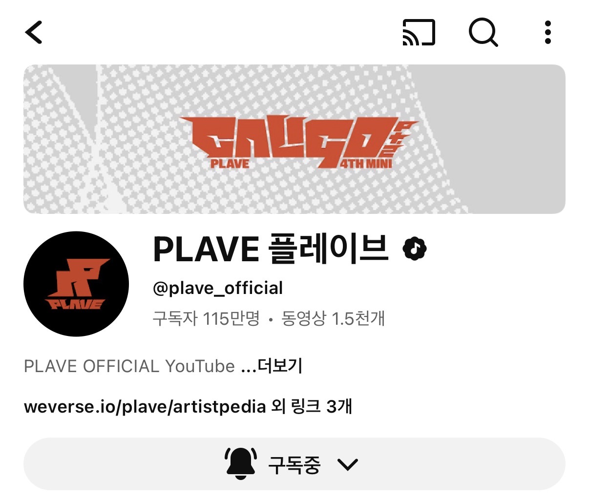Tap the 구독중 subscribed label
This screenshot has height=502, width=589.
pyautogui.click(x=294, y=464)
